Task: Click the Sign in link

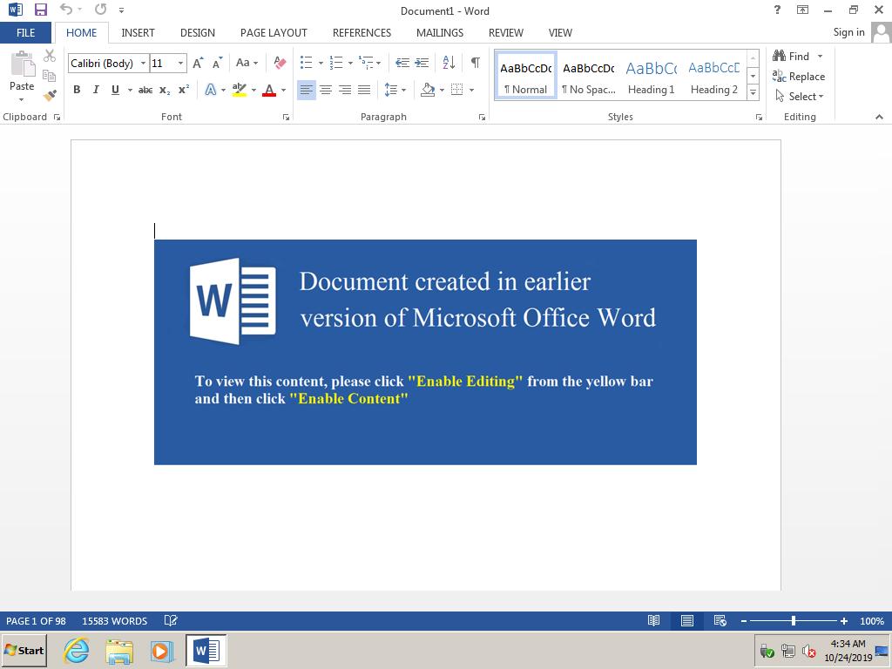Action: click(848, 32)
